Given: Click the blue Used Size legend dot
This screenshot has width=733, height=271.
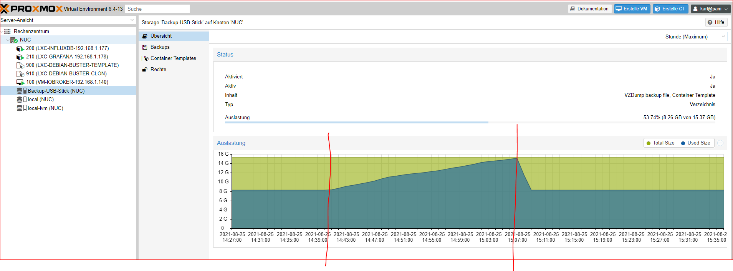Looking at the screenshot, I should (683, 143).
